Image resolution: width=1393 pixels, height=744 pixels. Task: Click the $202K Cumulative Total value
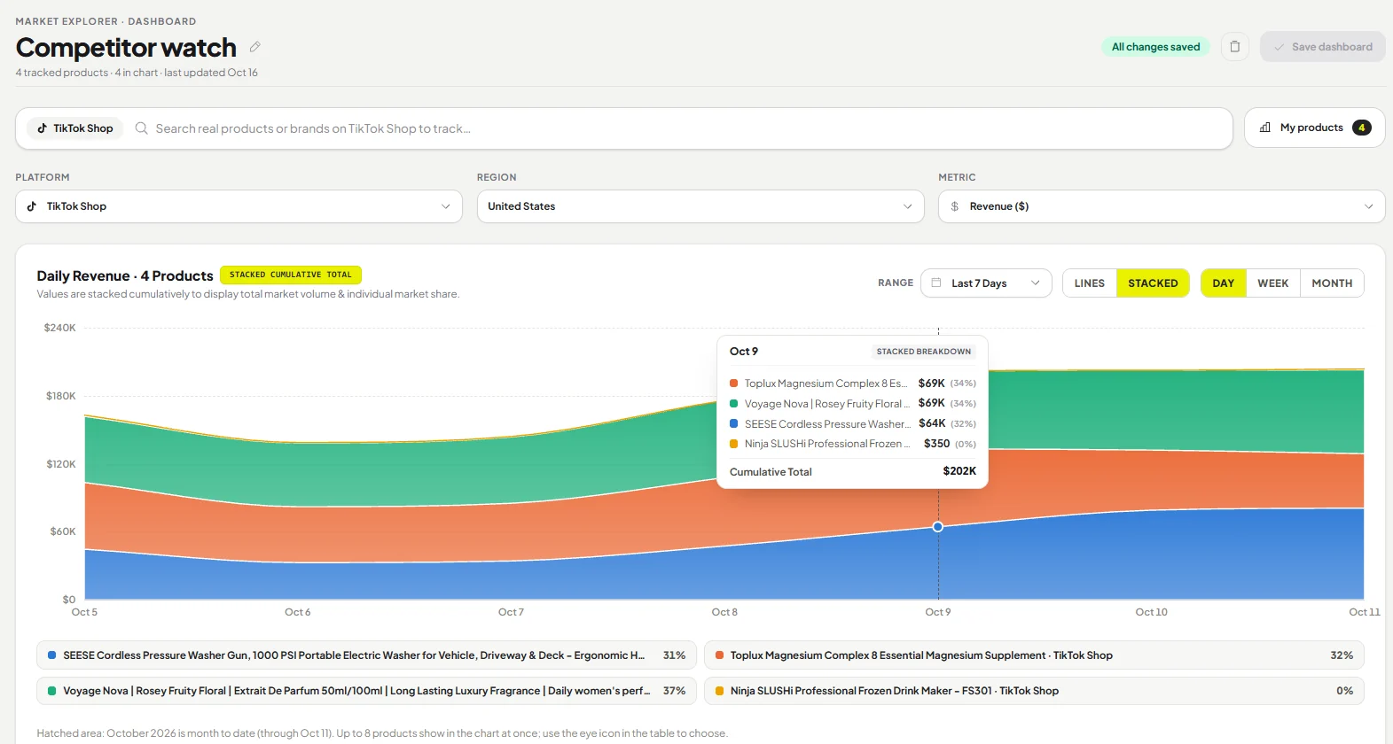coord(959,471)
